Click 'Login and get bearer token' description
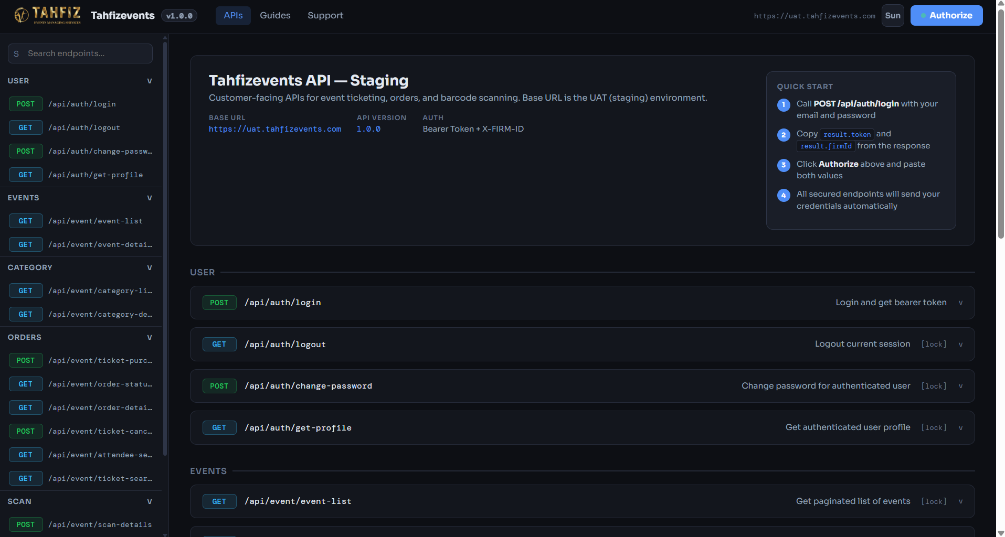The image size is (1005, 537). click(891, 303)
